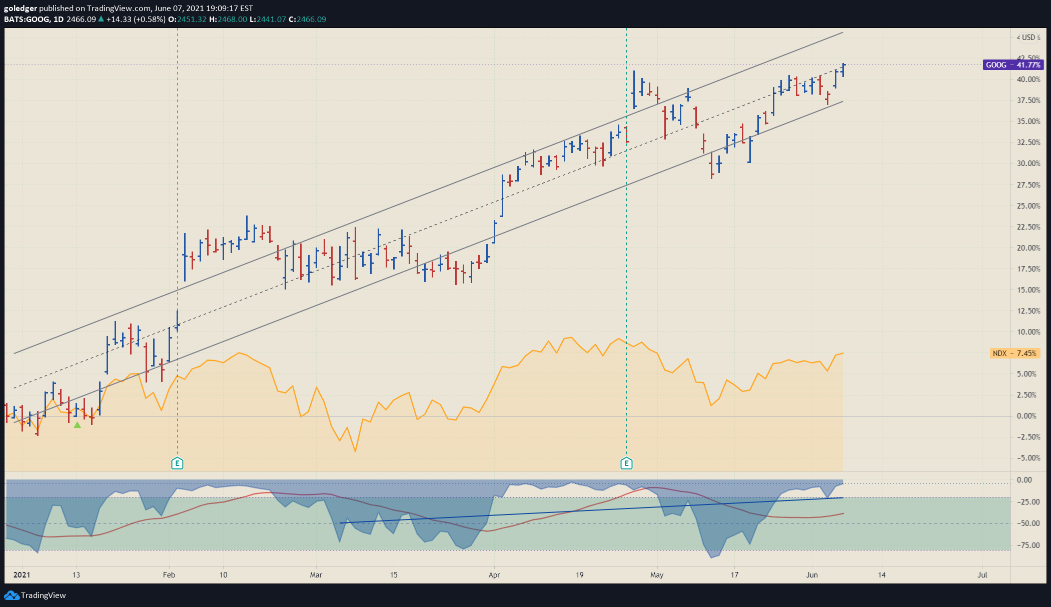Click the Jun label on time axis
Image resolution: width=1051 pixels, height=607 pixels.
812,575
